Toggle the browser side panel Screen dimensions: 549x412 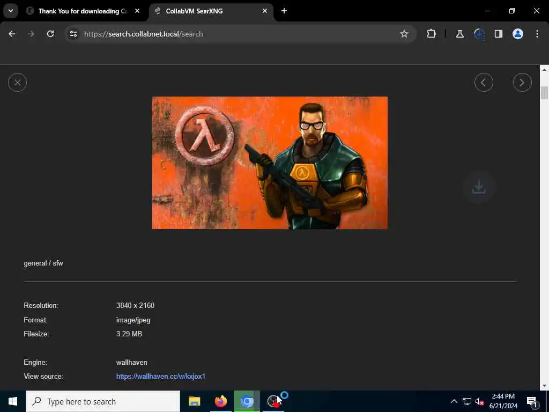(x=499, y=34)
